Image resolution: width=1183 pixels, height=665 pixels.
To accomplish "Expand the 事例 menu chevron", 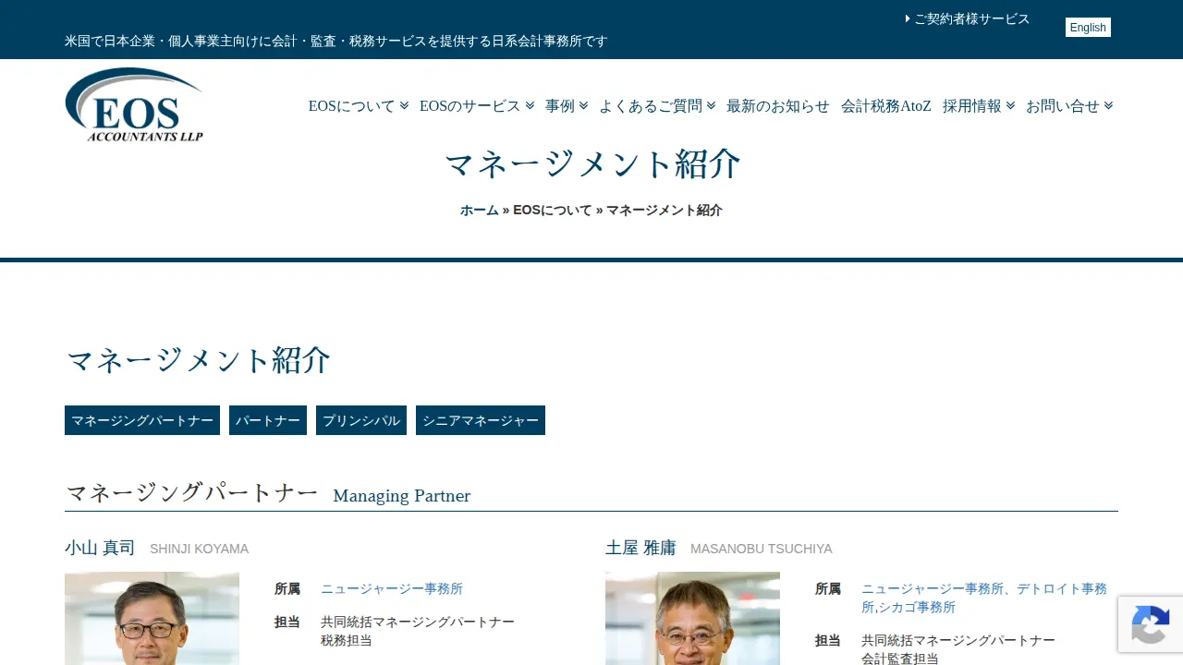I will (583, 105).
